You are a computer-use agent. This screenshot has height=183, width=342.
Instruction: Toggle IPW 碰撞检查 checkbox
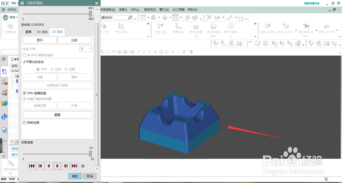pos(24,93)
